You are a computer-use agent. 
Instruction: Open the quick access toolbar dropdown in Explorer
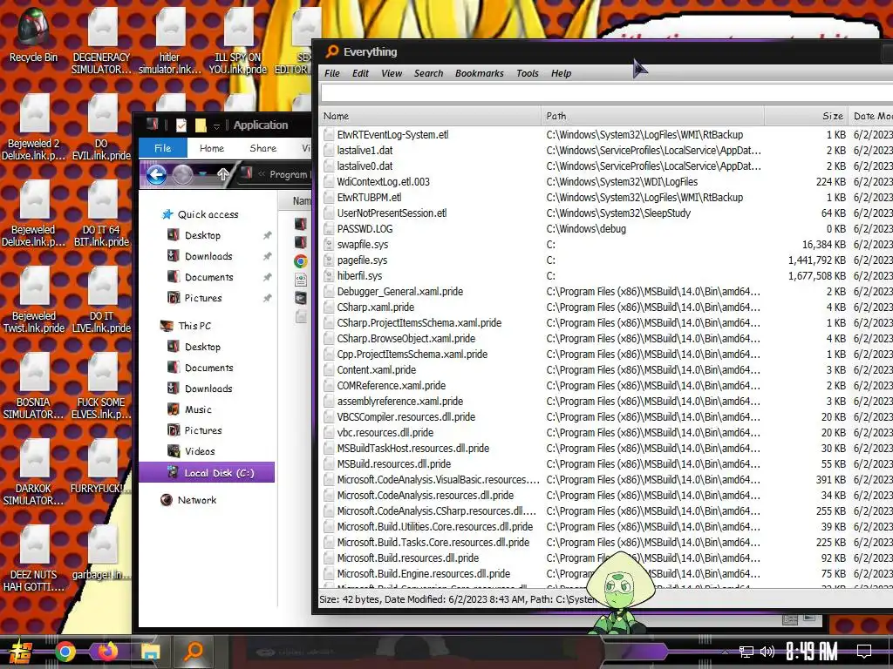coord(216,125)
